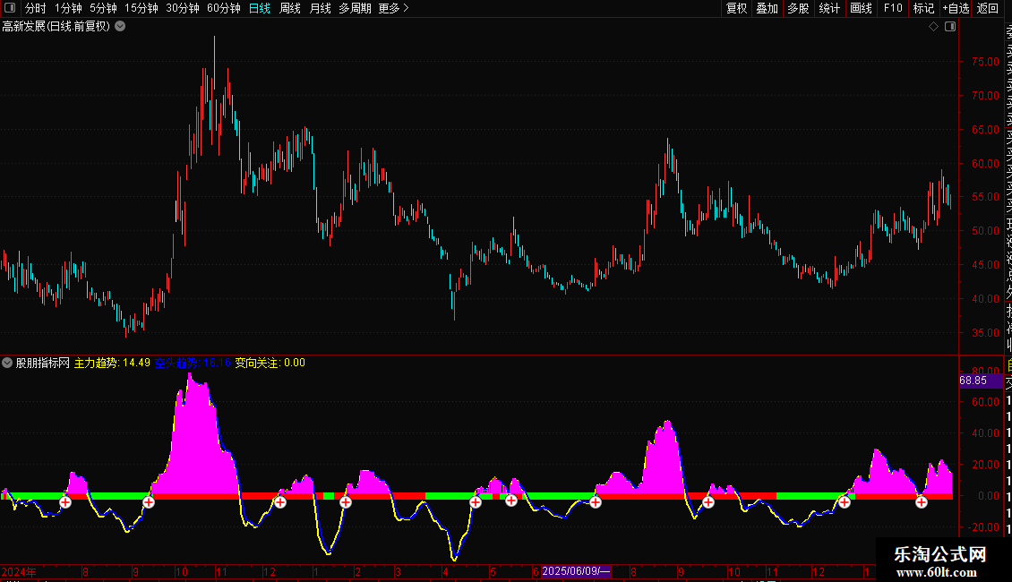Open the 统计 statistics tool

point(829,8)
